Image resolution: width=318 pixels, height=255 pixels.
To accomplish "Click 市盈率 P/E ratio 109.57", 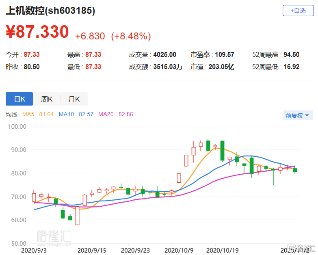I will (225, 54).
